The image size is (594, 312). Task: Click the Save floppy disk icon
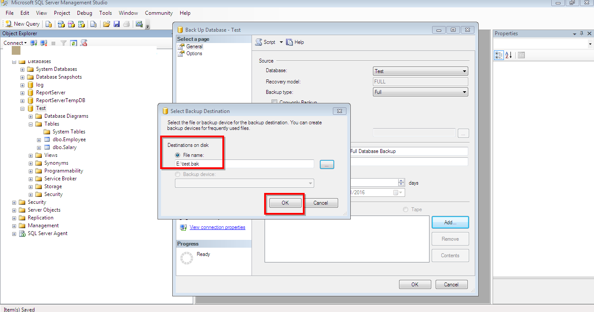point(117,24)
